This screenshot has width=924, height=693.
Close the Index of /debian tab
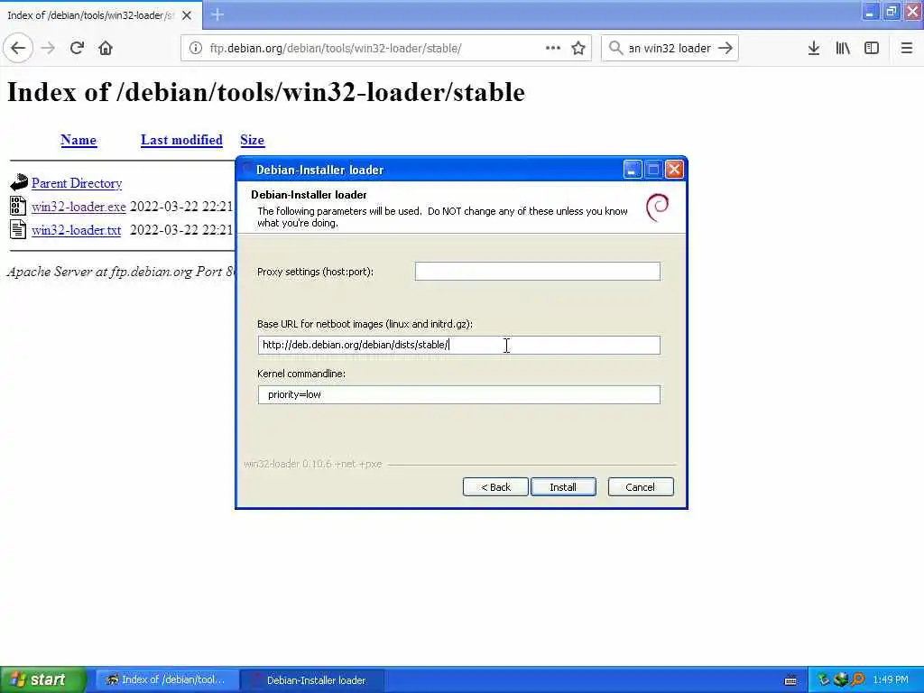point(187,15)
